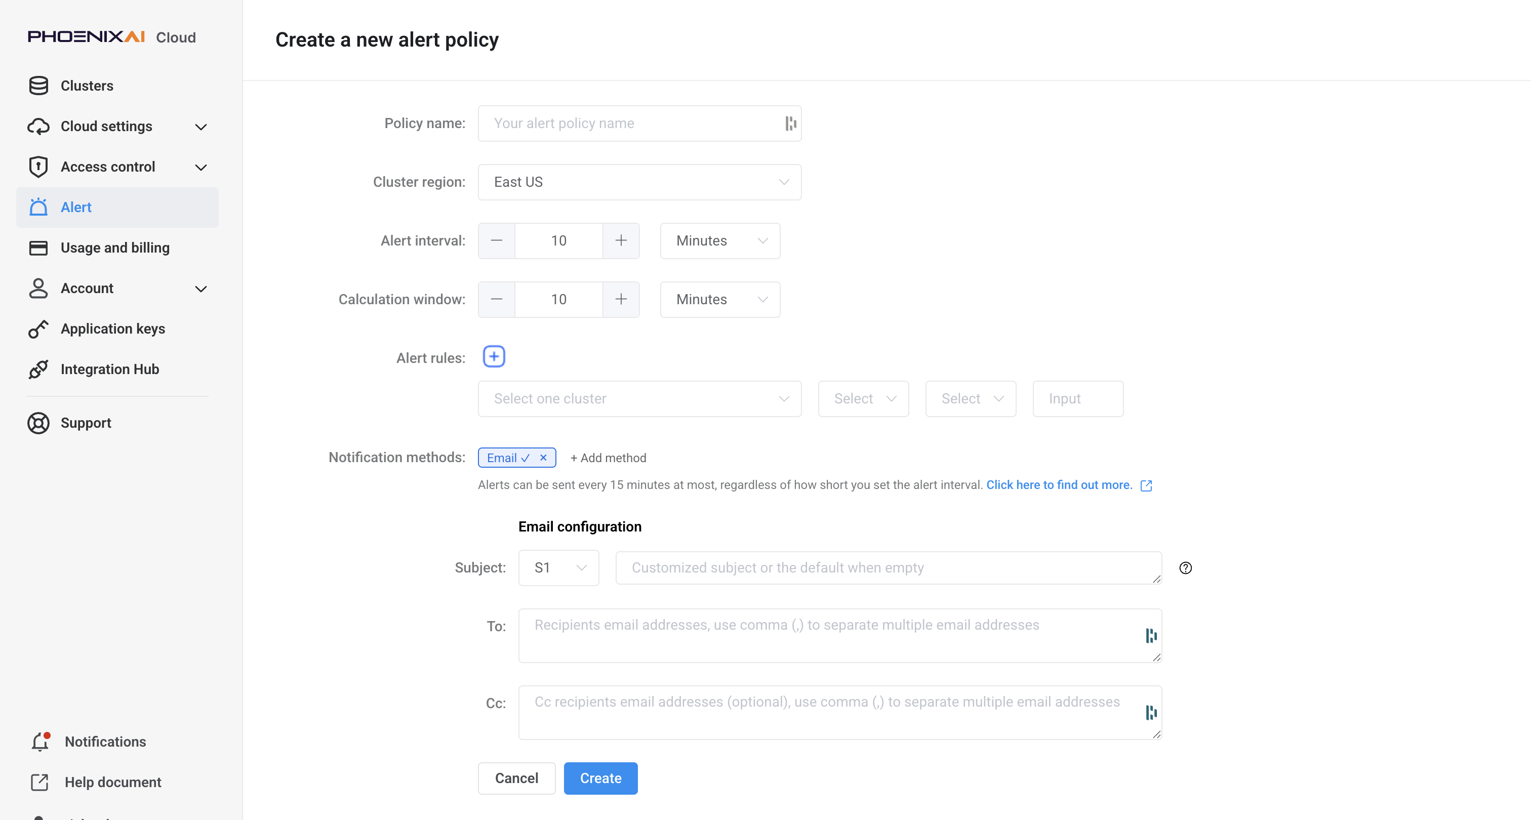
Task: Open Application keys page
Action: click(x=117, y=328)
